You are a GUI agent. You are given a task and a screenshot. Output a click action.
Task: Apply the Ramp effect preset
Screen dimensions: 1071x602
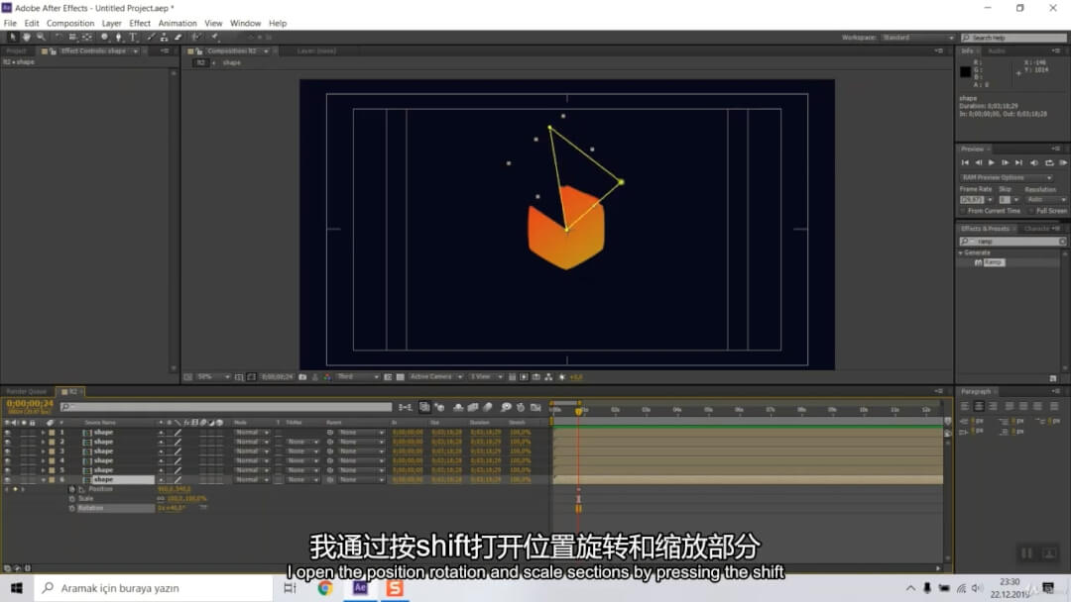[x=993, y=262]
